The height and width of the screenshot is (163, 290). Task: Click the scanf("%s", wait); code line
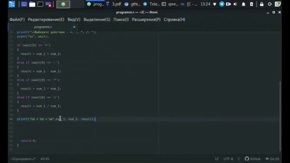click(33, 37)
